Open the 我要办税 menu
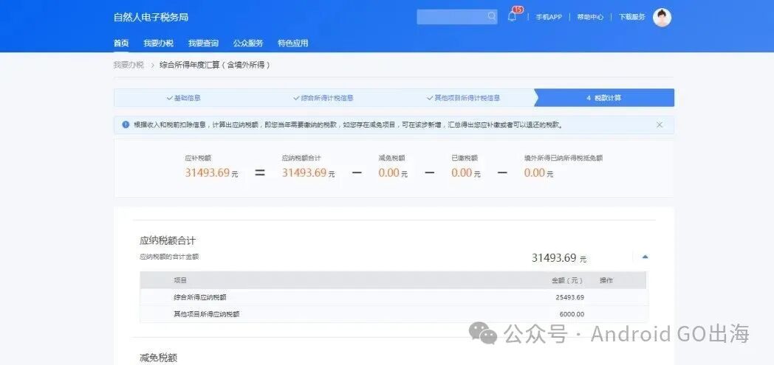 [x=159, y=43]
